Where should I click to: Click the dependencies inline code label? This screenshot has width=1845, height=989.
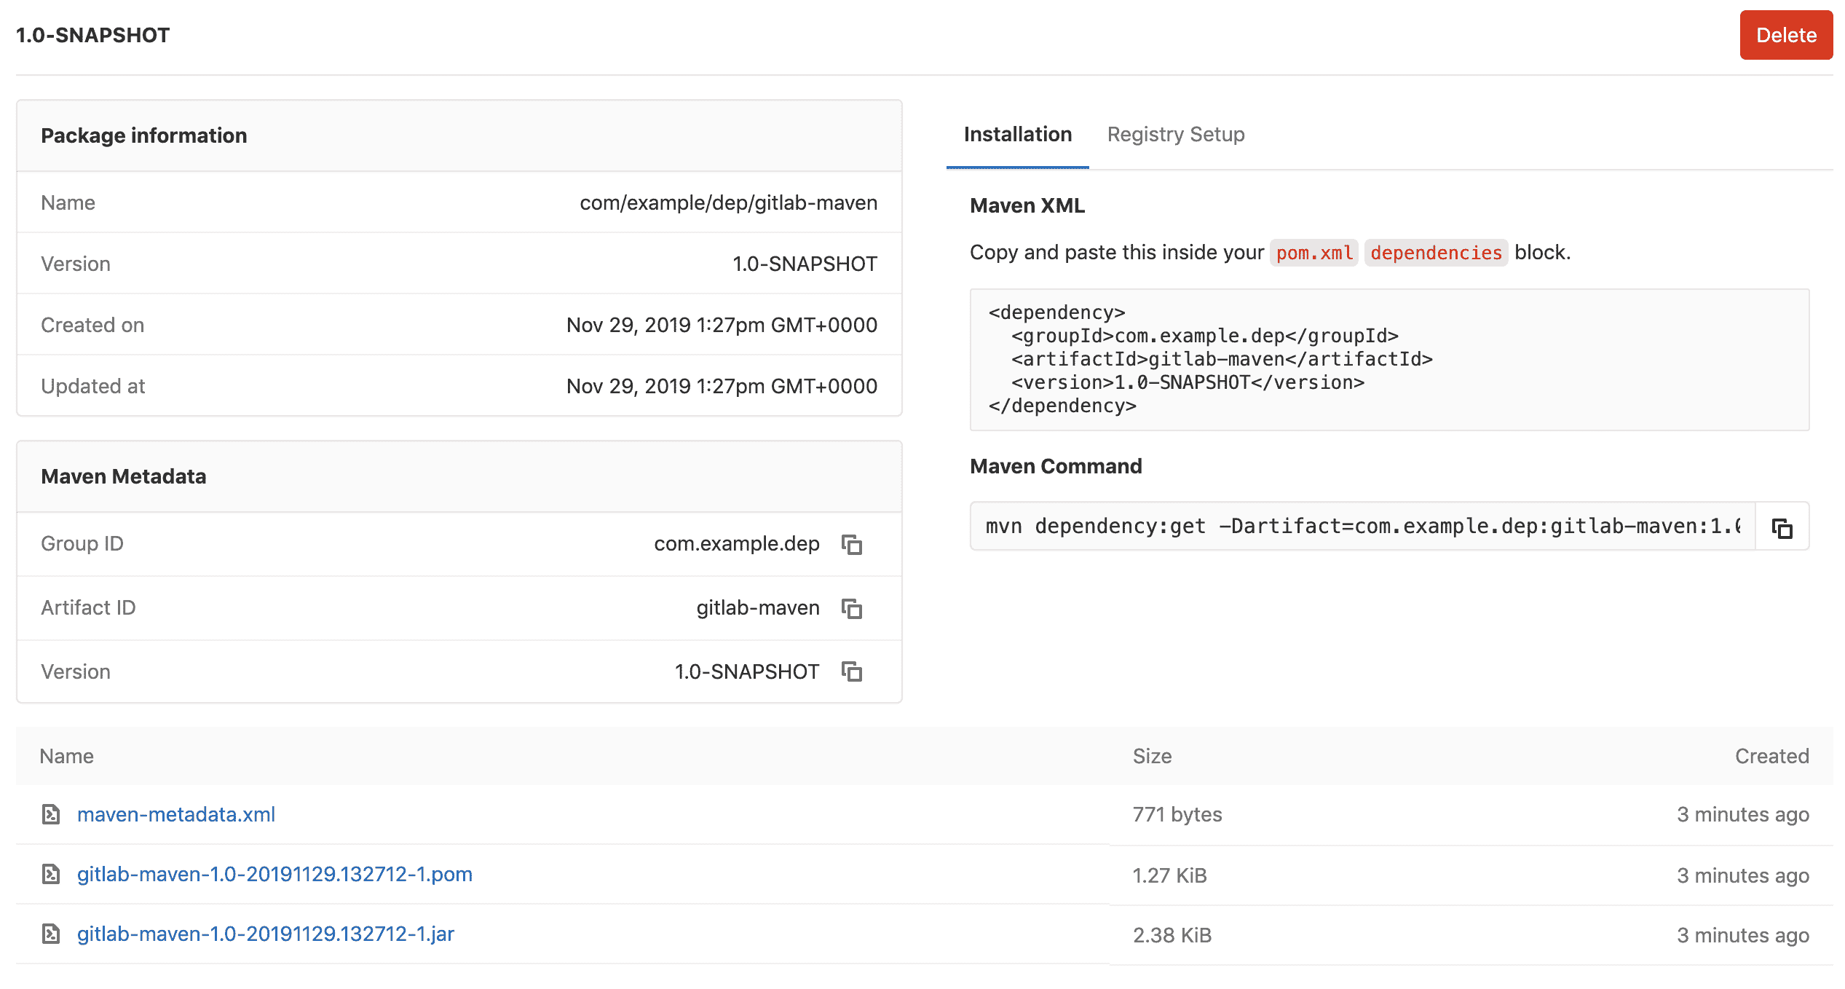[1436, 253]
